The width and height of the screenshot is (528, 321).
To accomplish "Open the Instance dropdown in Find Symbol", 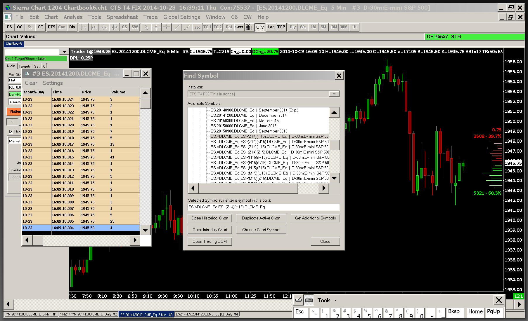I will 334,94.
